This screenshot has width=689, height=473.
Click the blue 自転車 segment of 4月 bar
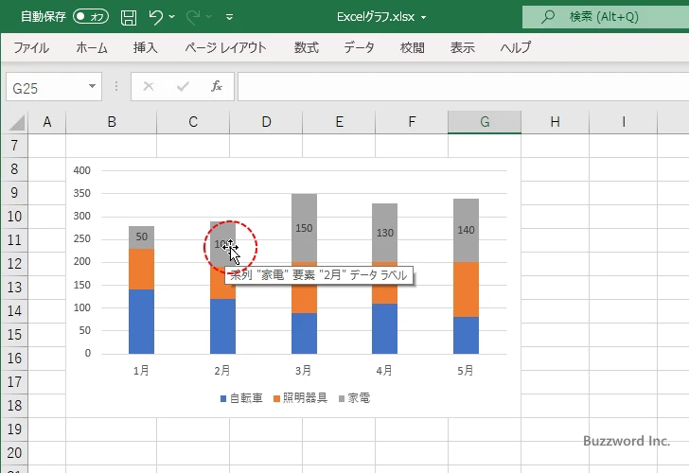pos(385,328)
